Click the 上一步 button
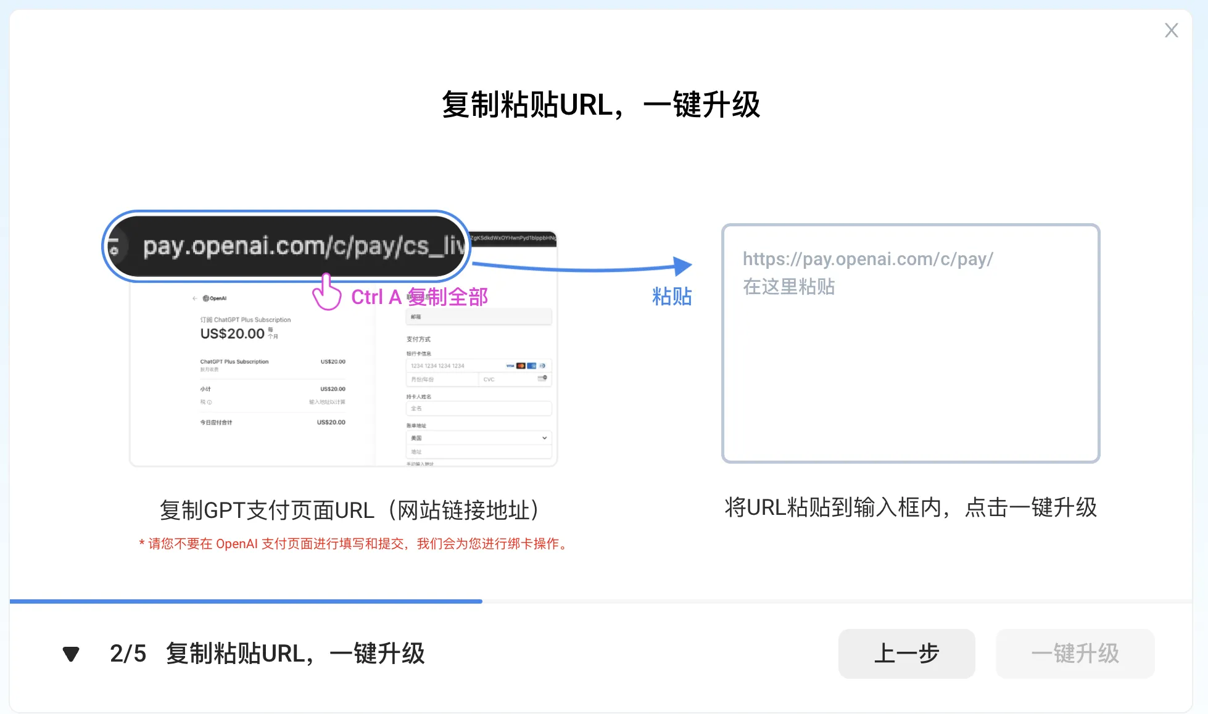Screen dimensions: 1208x714 click(x=906, y=654)
